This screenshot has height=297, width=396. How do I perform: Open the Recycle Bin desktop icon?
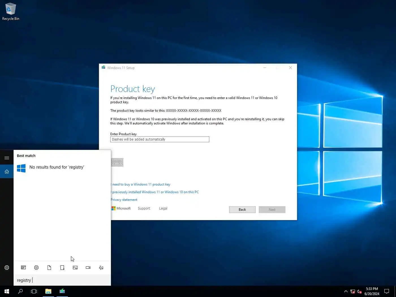point(11,12)
